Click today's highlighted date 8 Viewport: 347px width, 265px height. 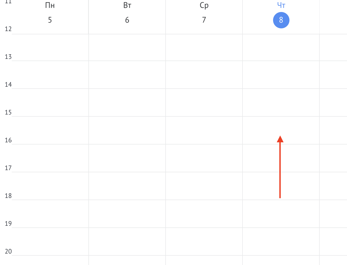[x=281, y=20]
